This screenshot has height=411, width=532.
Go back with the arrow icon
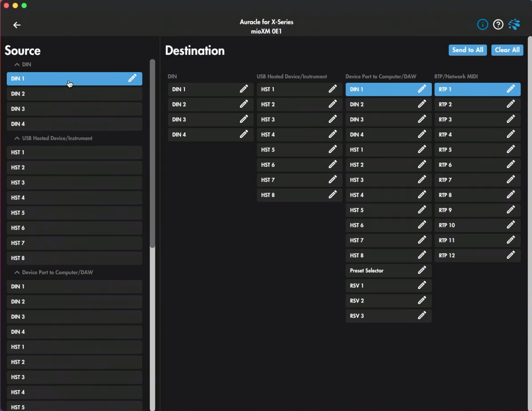17,25
